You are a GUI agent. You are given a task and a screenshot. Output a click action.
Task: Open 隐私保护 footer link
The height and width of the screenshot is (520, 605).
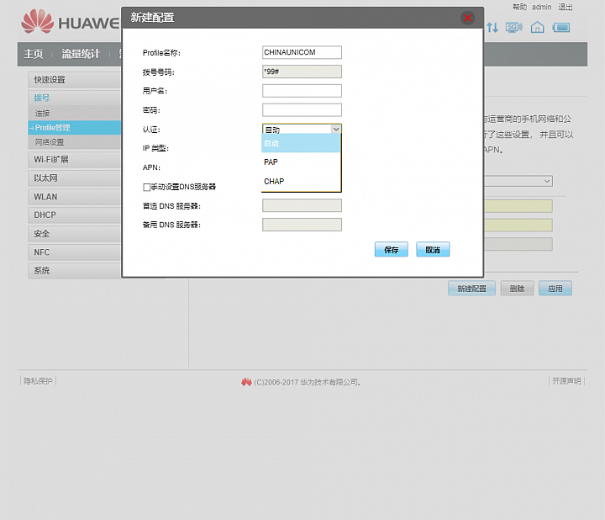click(x=38, y=381)
